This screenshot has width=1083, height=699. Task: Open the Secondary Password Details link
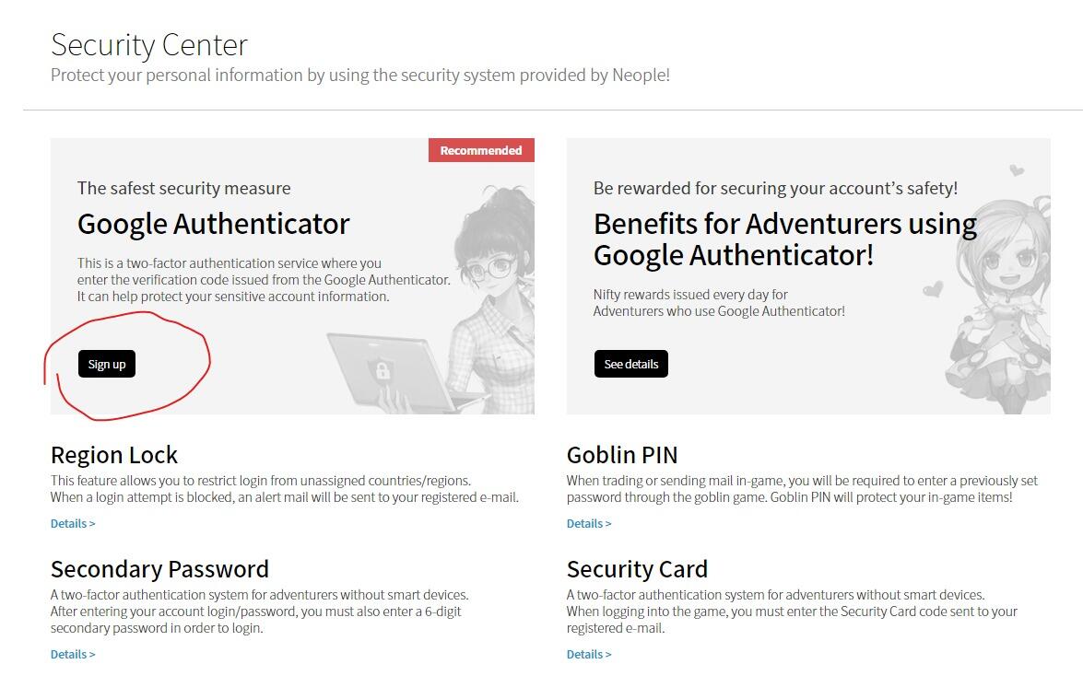click(73, 654)
